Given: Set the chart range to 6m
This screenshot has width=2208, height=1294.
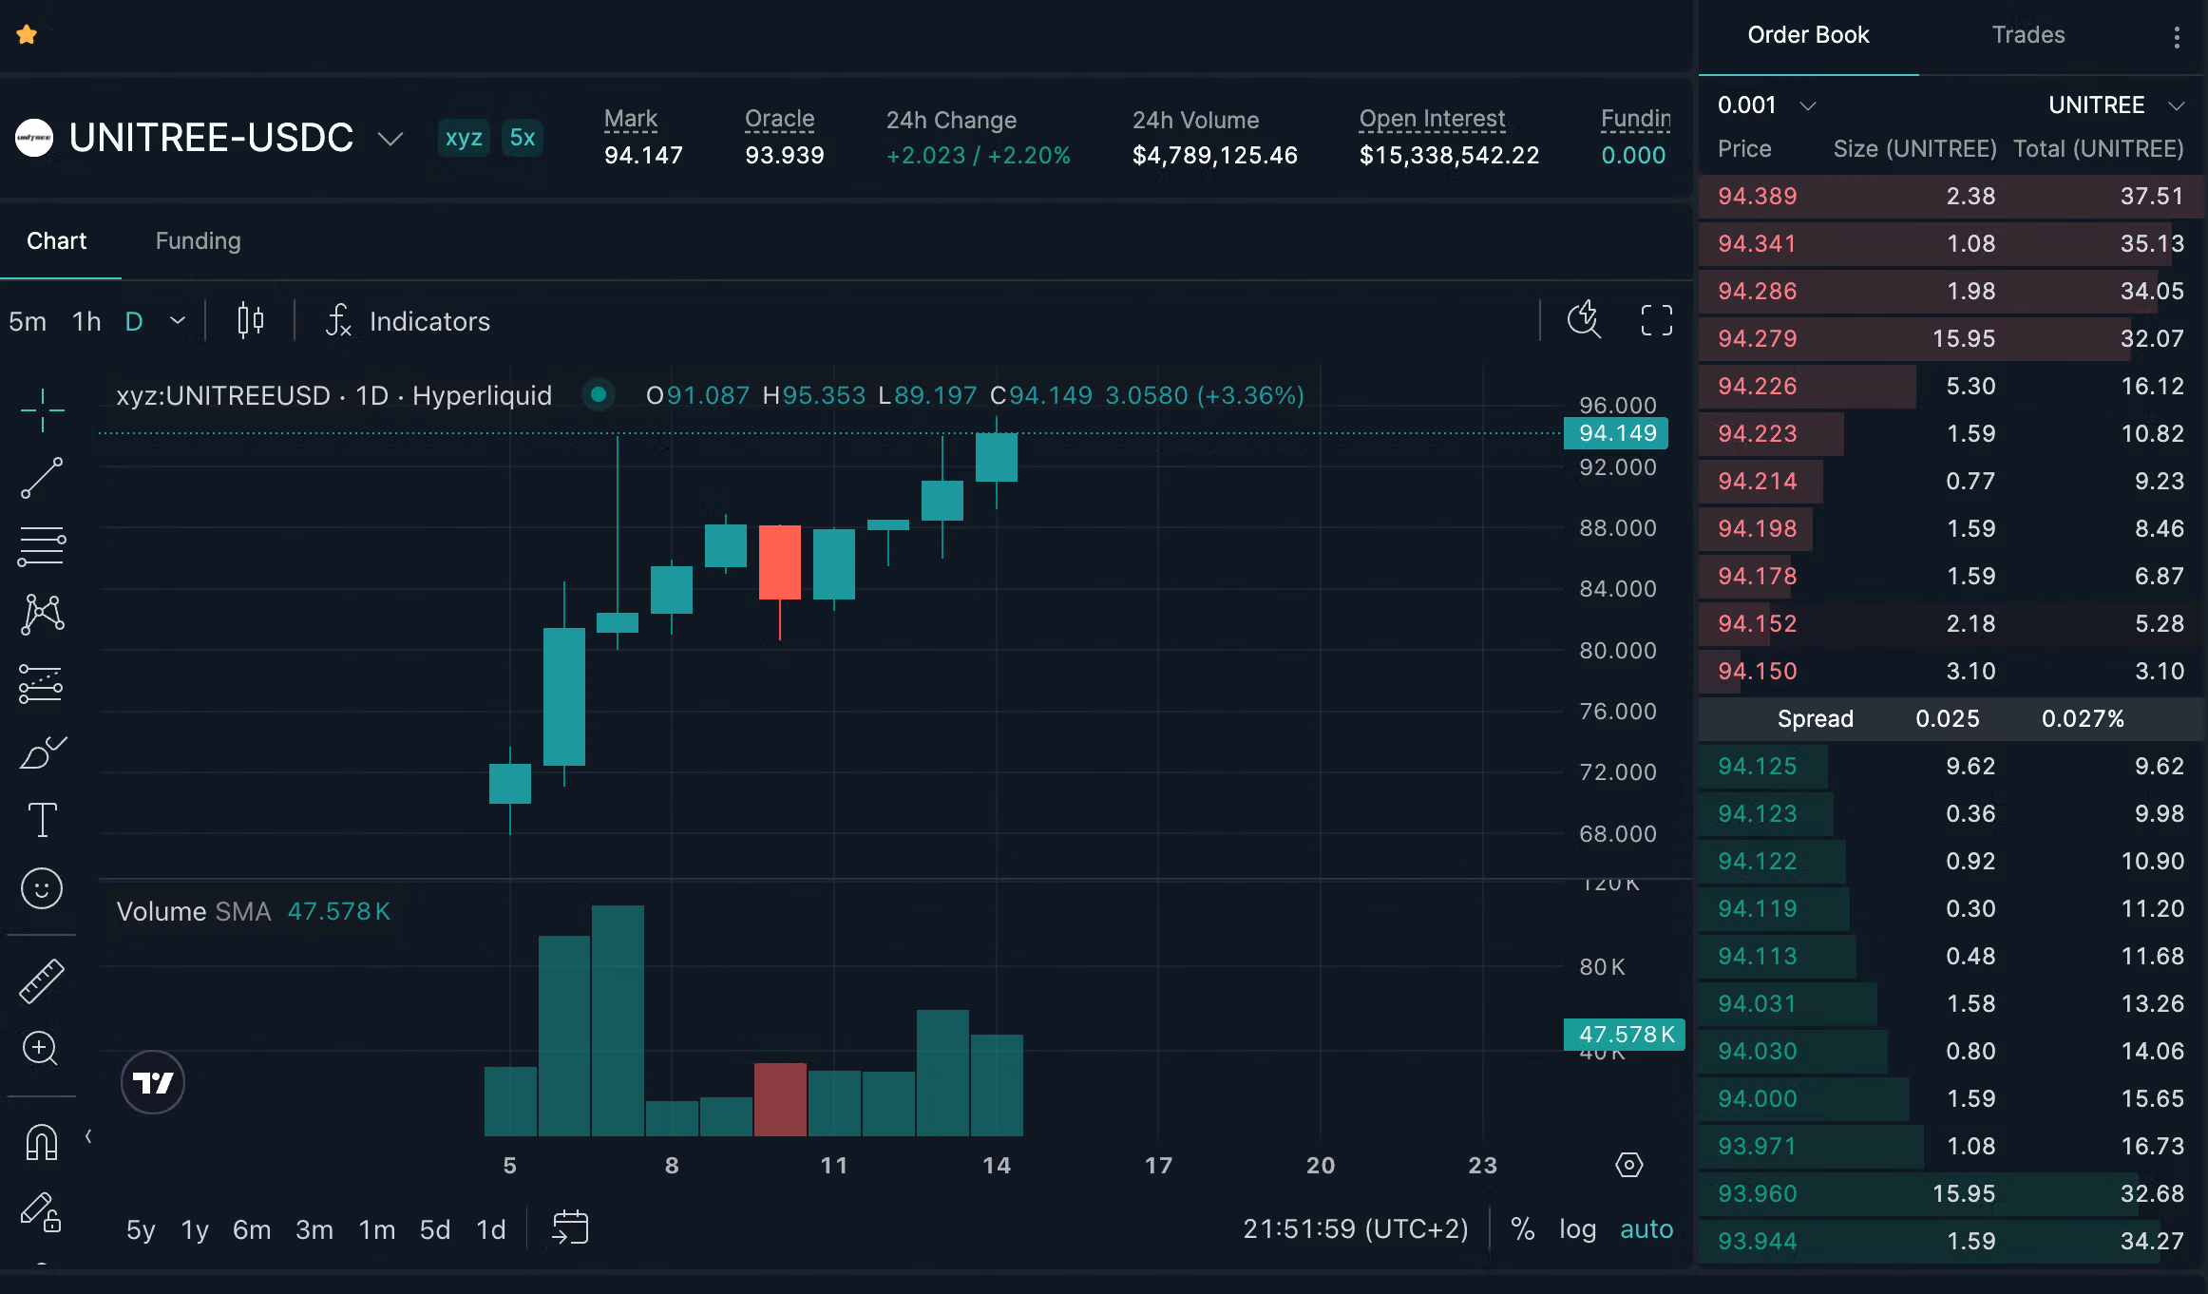Looking at the screenshot, I should pyautogui.click(x=252, y=1229).
